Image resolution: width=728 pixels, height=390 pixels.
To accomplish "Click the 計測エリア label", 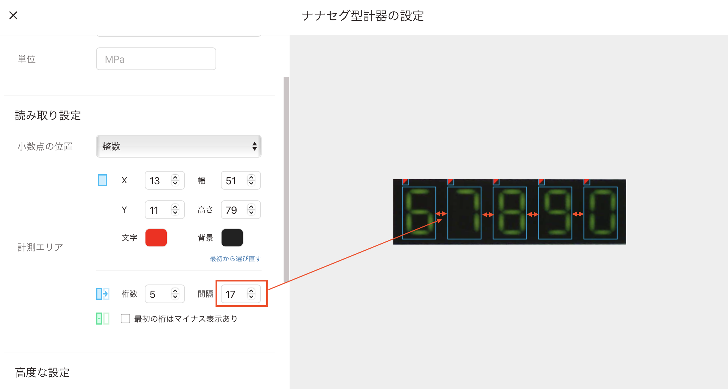I will pyautogui.click(x=40, y=247).
